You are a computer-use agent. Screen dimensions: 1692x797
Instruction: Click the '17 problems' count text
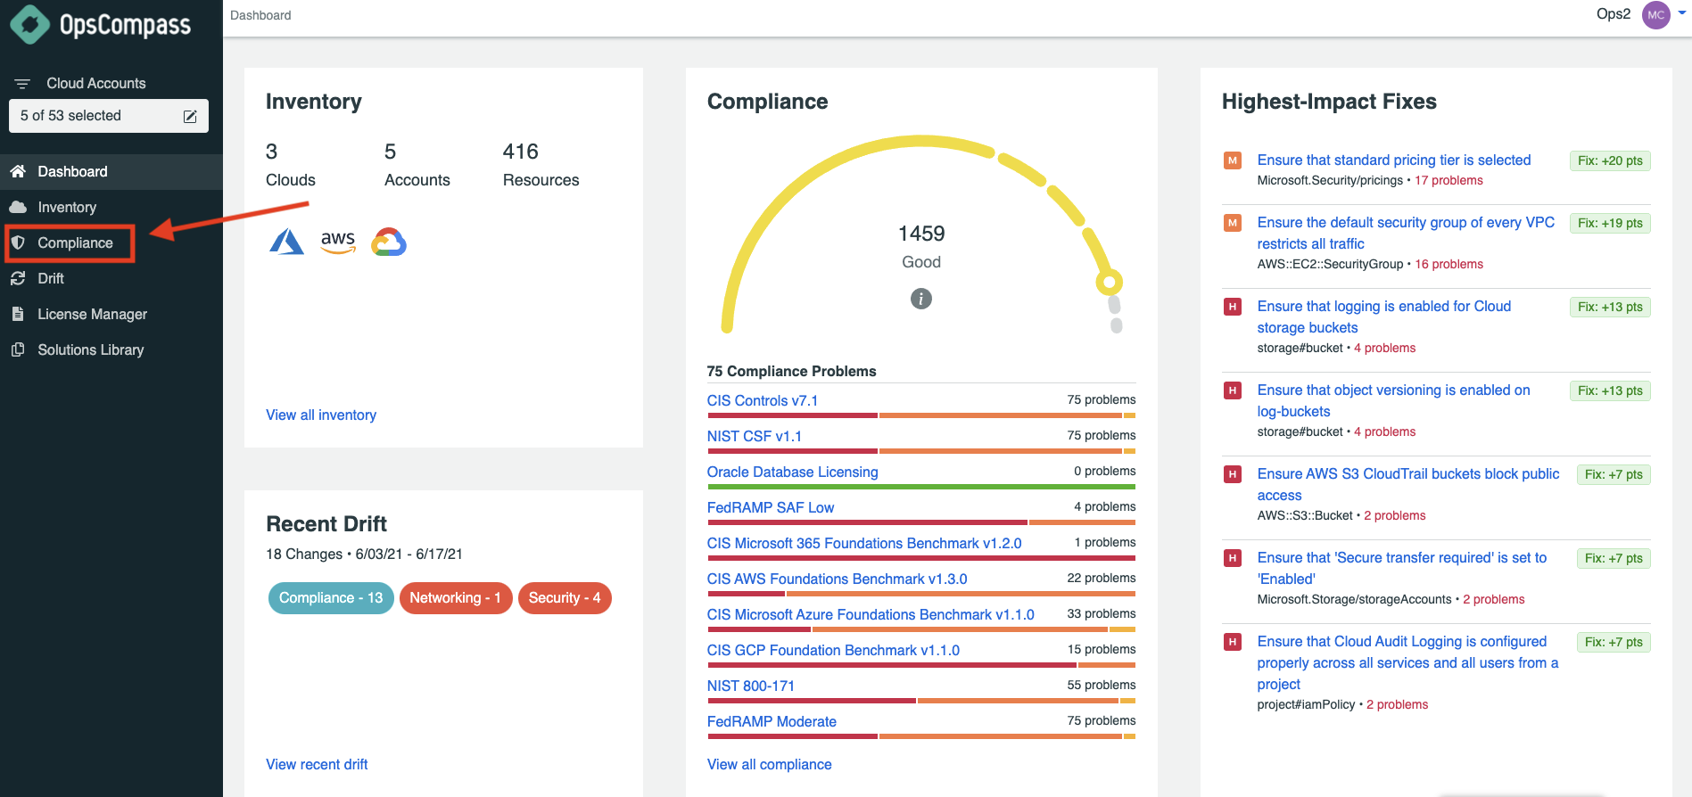(1449, 181)
